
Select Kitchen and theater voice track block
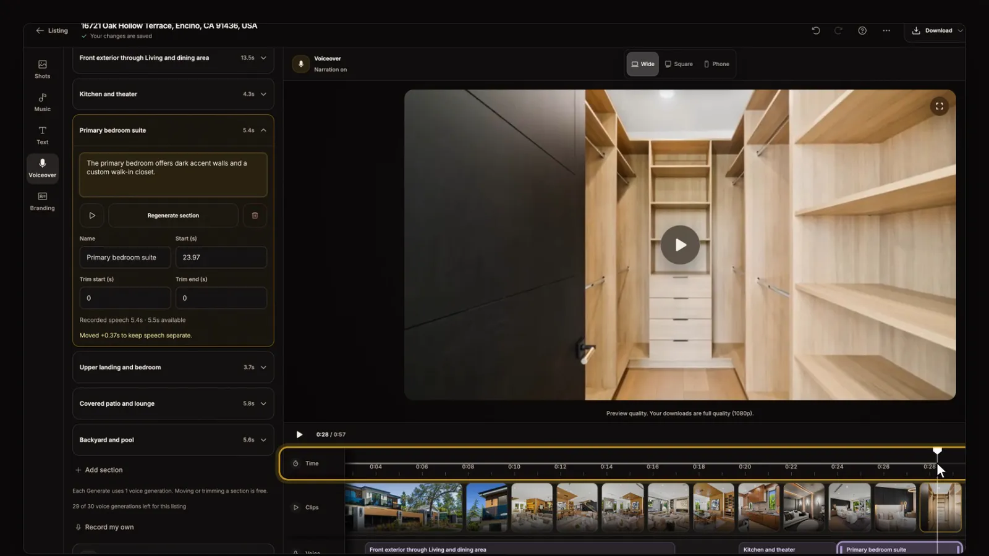tap(787, 549)
